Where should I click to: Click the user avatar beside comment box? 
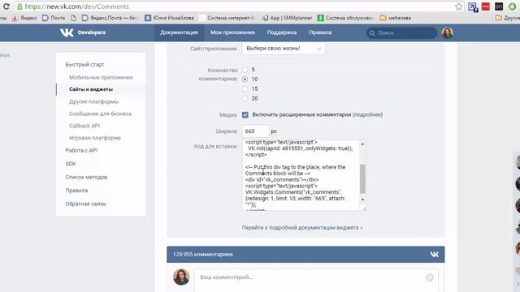pyautogui.click(x=181, y=277)
